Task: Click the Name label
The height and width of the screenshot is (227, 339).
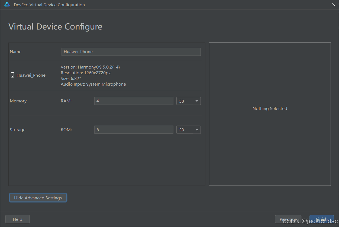Action: (x=15, y=52)
